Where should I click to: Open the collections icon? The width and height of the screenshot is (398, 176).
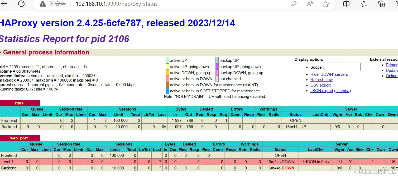381,4
